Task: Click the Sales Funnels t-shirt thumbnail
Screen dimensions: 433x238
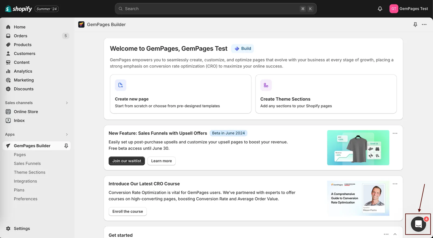Action: tap(358, 148)
